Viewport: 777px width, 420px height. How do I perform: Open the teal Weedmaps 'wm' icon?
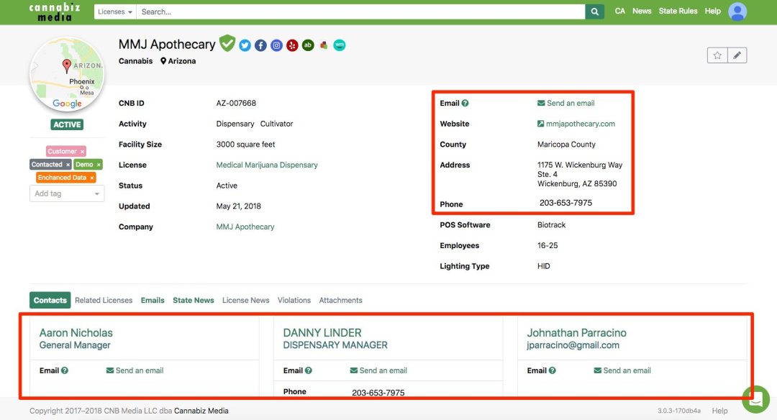pyautogui.click(x=340, y=45)
